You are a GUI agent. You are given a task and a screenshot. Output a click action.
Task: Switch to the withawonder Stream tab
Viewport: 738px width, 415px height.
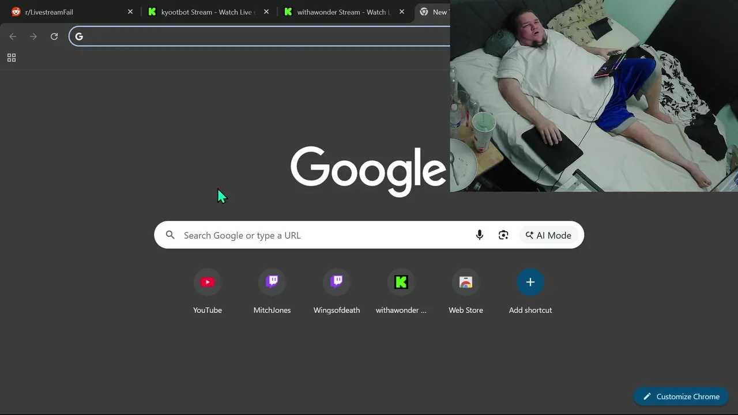[x=344, y=12]
